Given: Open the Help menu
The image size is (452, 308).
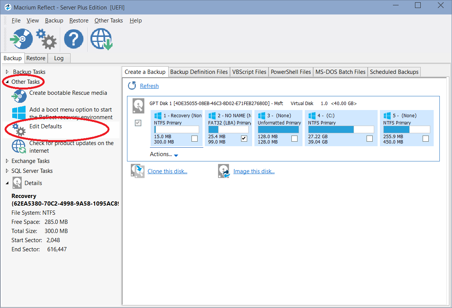Looking at the screenshot, I should click(x=135, y=21).
